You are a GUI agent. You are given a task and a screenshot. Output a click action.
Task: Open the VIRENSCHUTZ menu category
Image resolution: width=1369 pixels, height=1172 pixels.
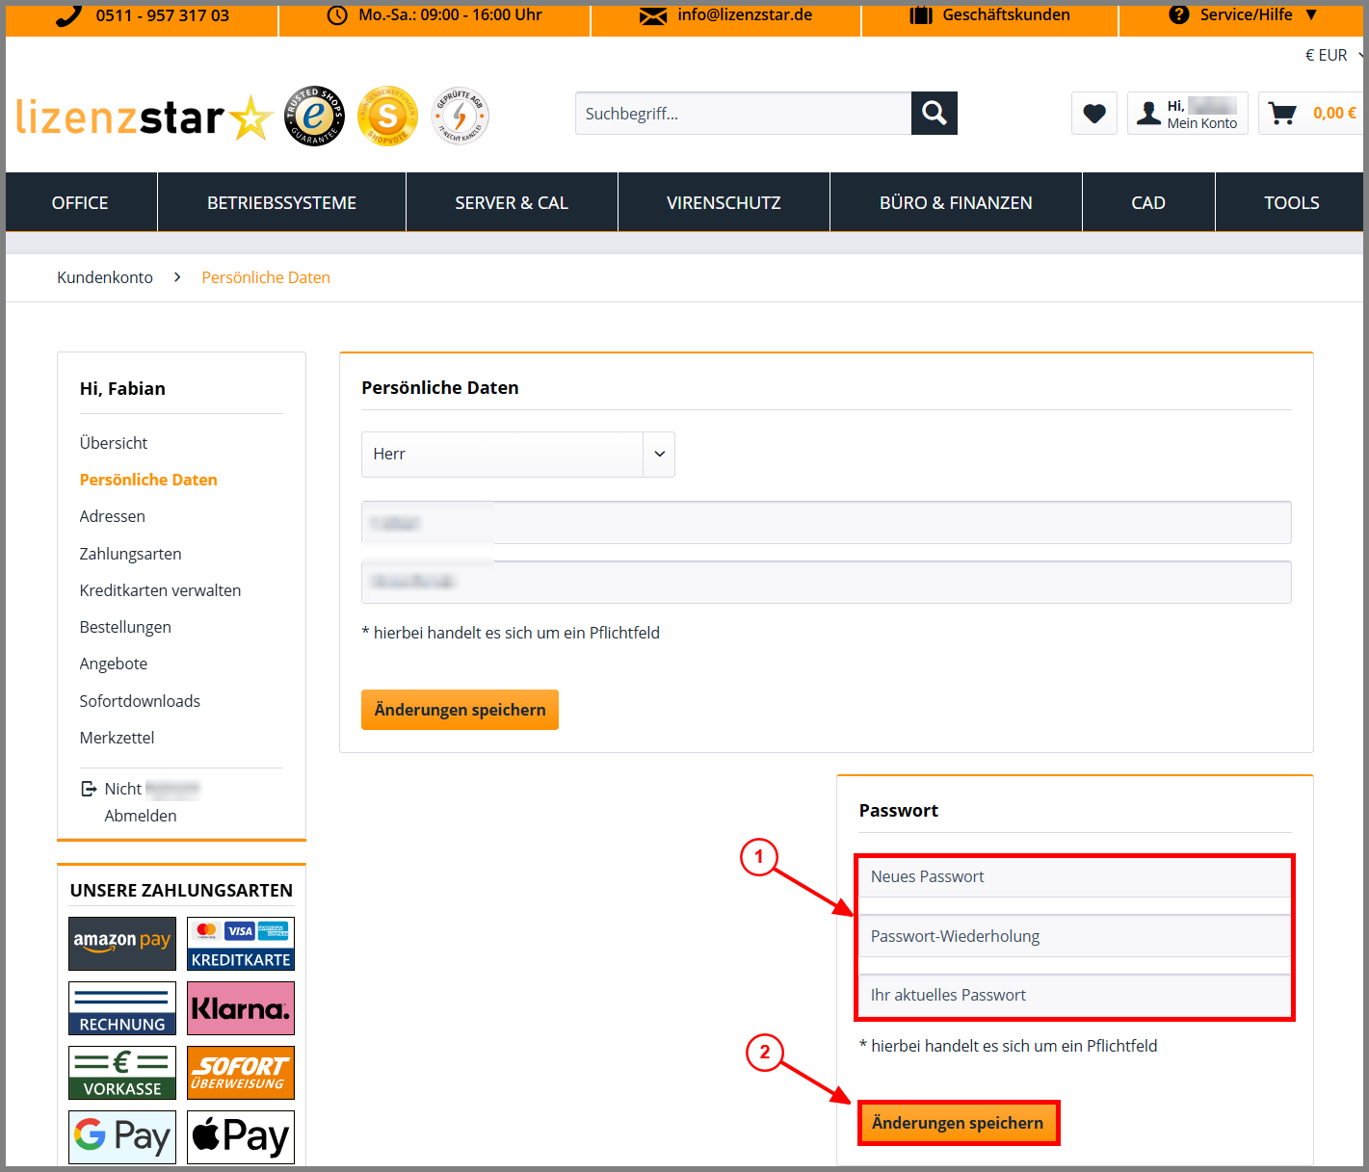coord(724,203)
